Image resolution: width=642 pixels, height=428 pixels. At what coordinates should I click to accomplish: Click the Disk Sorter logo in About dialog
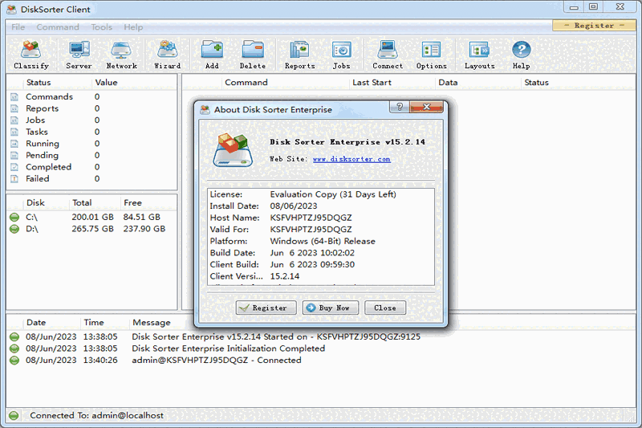[x=233, y=150]
